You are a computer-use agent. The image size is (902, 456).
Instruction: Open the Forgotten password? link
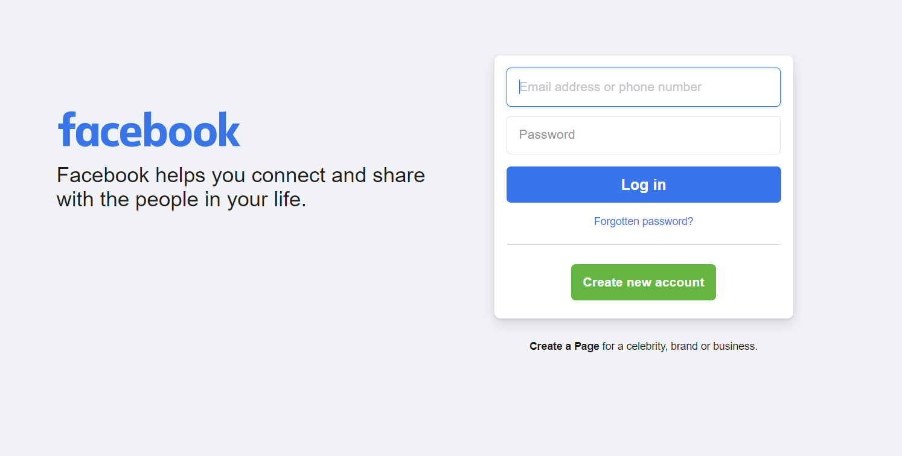tap(643, 221)
